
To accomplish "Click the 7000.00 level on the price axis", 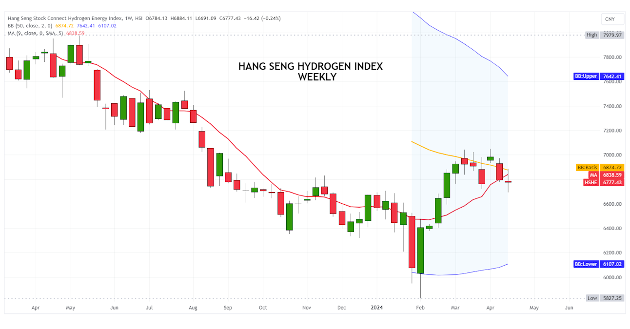I will pyautogui.click(x=612, y=155).
